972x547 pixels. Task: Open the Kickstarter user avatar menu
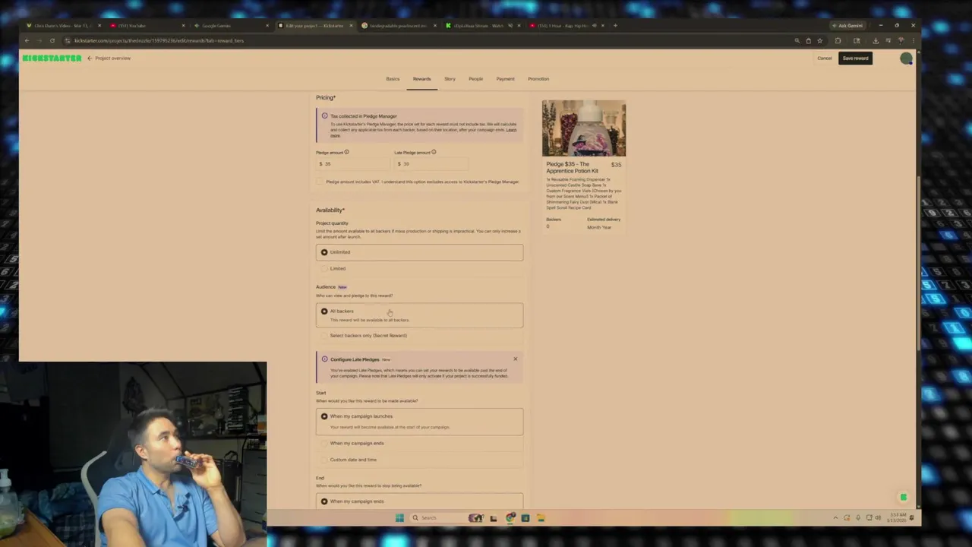[906, 58]
